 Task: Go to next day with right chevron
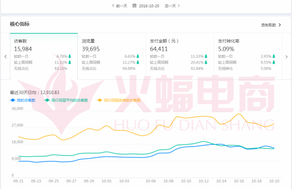pyautogui.click(x=179, y=6)
